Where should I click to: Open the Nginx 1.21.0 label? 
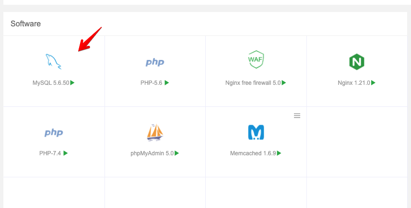[354, 83]
